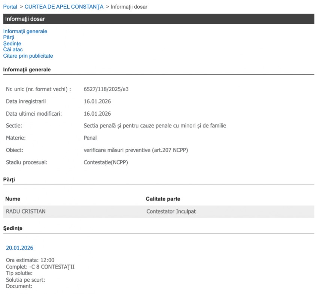The image size is (320, 294).
Task: Click the Contestator Inculpat cell
Action: 171,211
